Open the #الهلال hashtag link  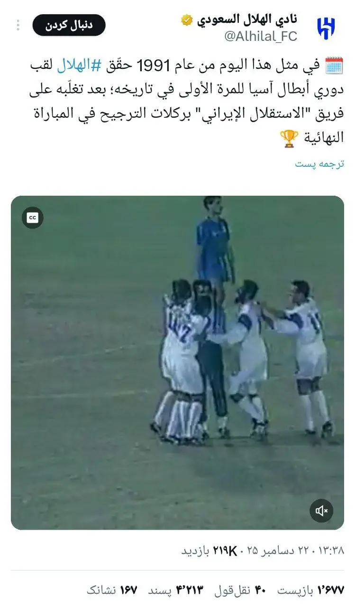point(80,66)
